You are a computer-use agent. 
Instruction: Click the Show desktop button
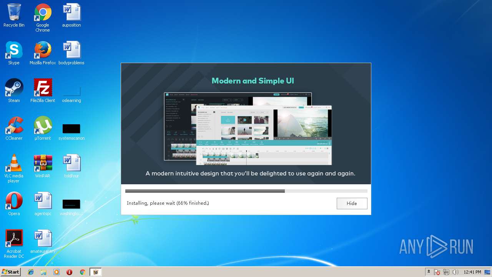tap(488, 272)
